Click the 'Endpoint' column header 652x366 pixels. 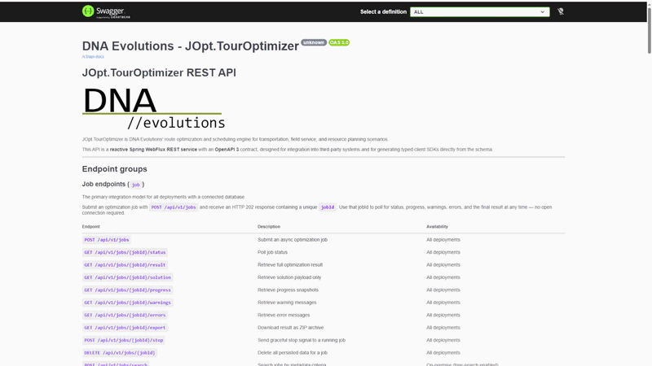coord(90,227)
